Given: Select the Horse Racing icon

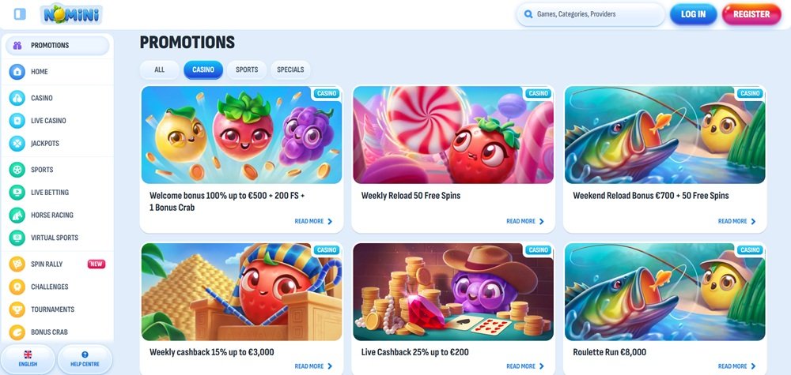Looking at the screenshot, I should (17, 215).
